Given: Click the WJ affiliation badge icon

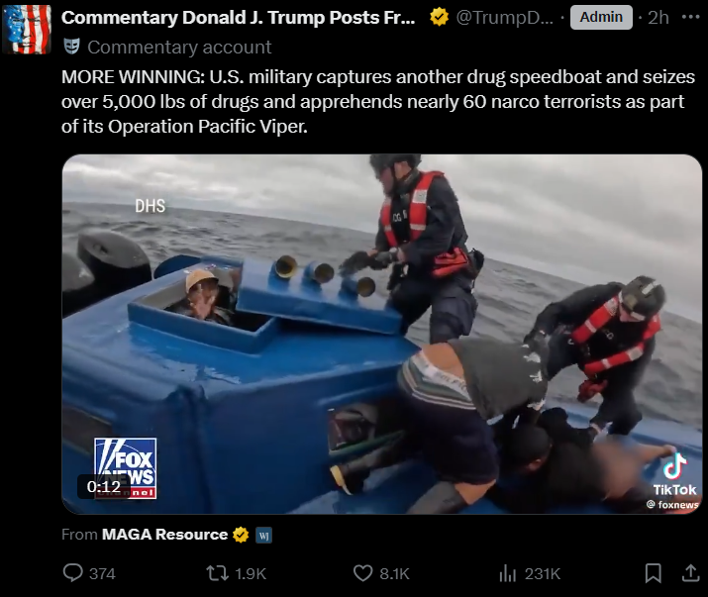Looking at the screenshot, I should coord(264,536).
